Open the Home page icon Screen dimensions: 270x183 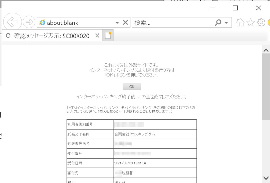click(240, 22)
